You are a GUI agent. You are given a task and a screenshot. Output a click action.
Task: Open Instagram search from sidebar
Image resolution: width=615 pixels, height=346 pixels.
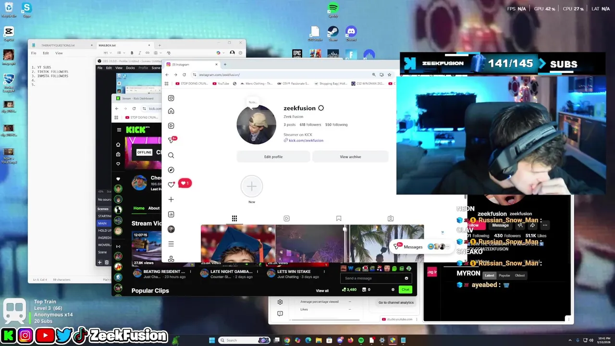click(171, 155)
